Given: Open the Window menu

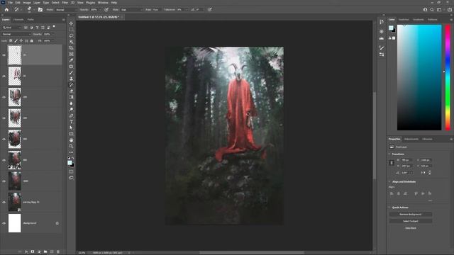Looking at the screenshot, I should tap(103, 3).
